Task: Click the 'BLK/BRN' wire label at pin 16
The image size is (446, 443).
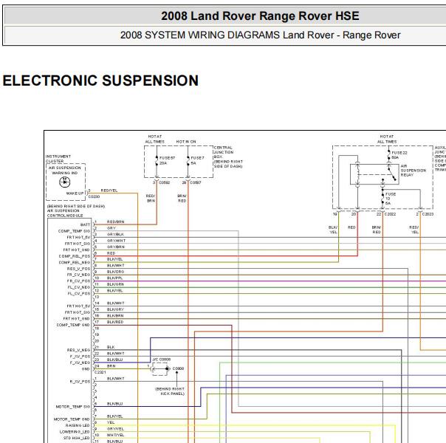Action: tap(115, 315)
